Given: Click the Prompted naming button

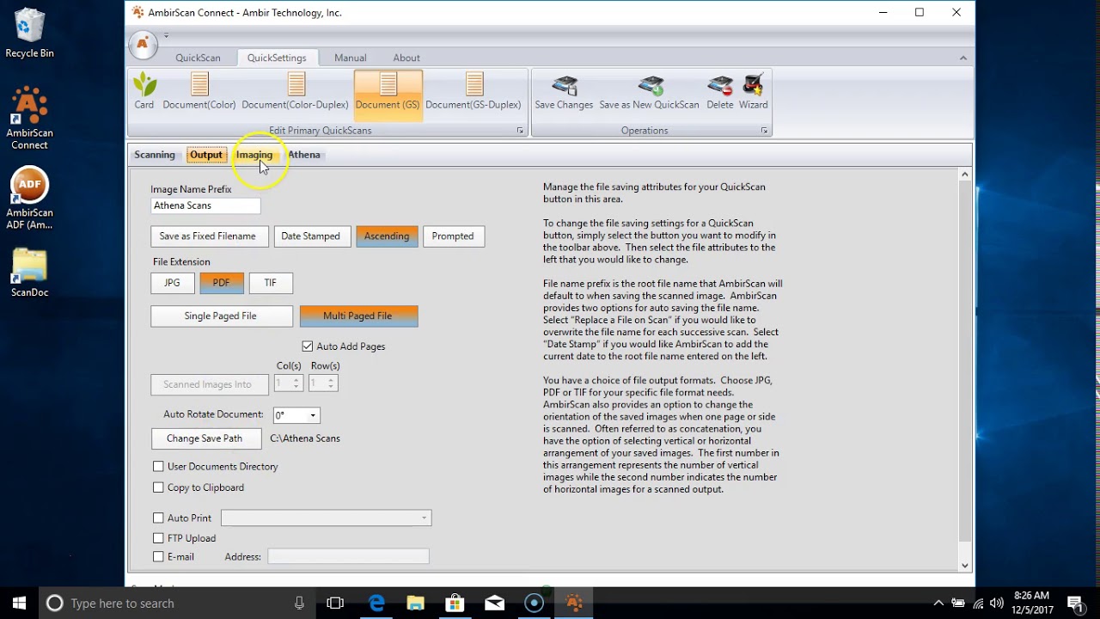Looking at the screenshot, I should click(453, 236).
